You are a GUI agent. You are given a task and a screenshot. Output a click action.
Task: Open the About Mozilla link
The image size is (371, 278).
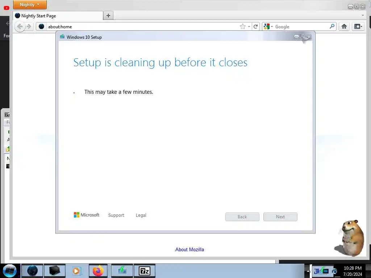tap(189, 249)
